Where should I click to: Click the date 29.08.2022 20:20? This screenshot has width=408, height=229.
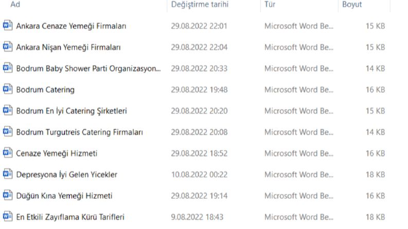click(199, 111)
